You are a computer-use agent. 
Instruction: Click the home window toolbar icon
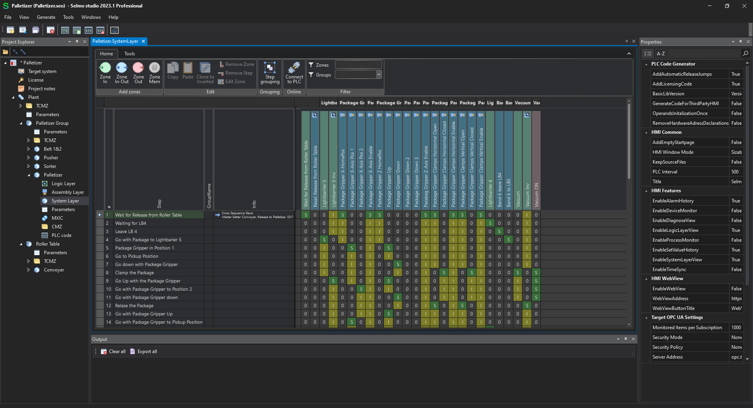[x=115, y=30]
